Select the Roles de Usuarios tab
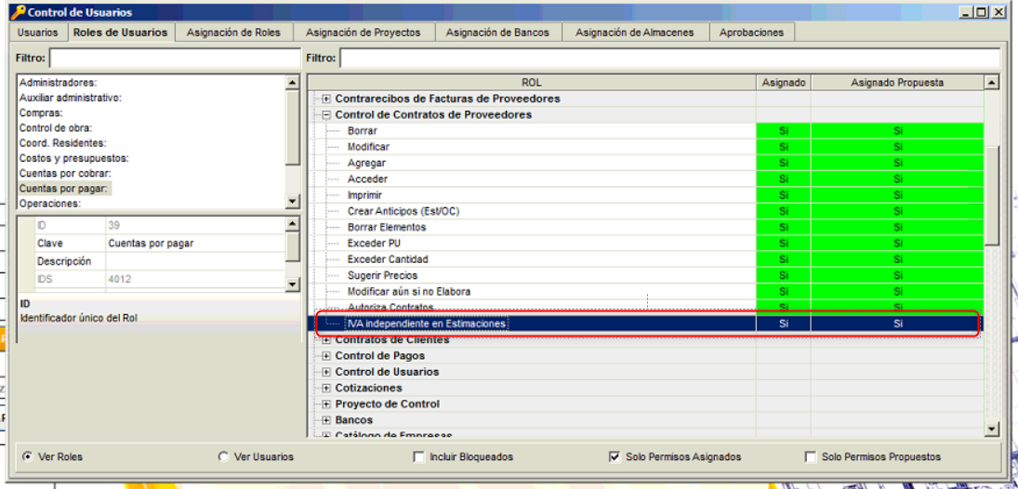Image resolution: width=1018 pixels, height=489 pixels. click(120, 32)
